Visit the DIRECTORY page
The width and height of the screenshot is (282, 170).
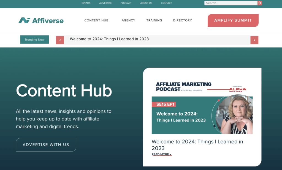pyautogui.click(x=182, y=20)
